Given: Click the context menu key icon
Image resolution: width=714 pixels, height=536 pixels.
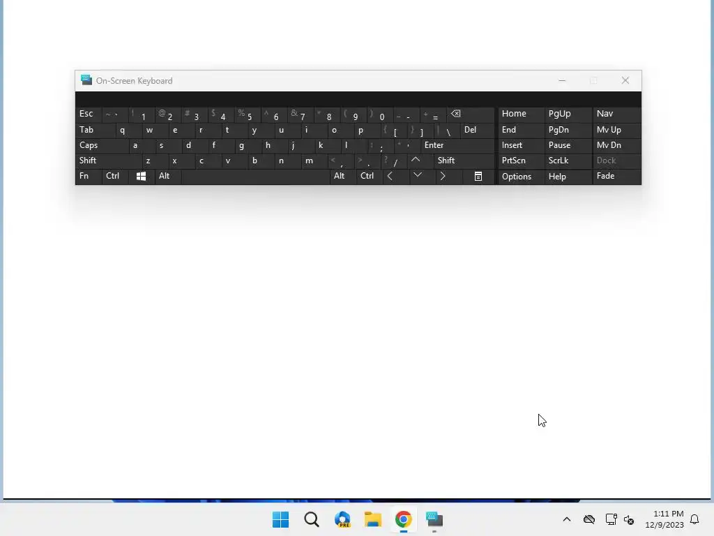Looking at the screenshot, I should [x=478, y=177].
